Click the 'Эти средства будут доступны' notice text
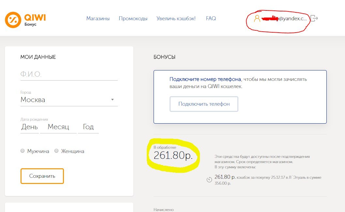Screen dimensions: 345x212 pos(262,161)
